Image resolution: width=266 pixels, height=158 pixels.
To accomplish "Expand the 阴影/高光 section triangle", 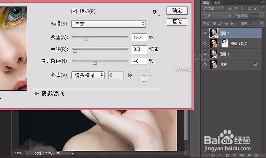I will (36, 93).
